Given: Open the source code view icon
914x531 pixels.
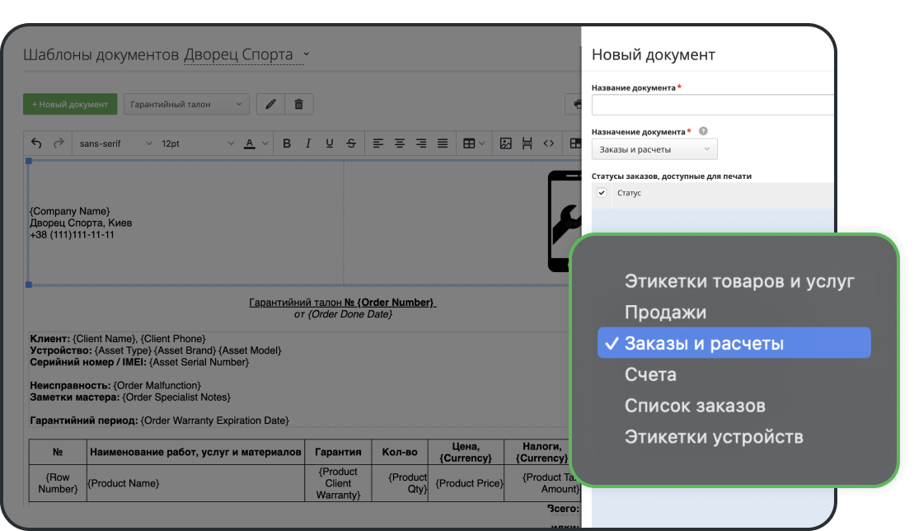Looking at the screenshot, I should click(x=549, y=143).
